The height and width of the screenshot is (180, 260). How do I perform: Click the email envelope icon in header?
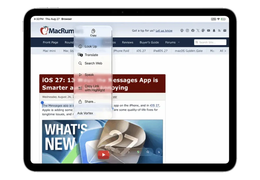pyautogui.click(x=225, y=30)
